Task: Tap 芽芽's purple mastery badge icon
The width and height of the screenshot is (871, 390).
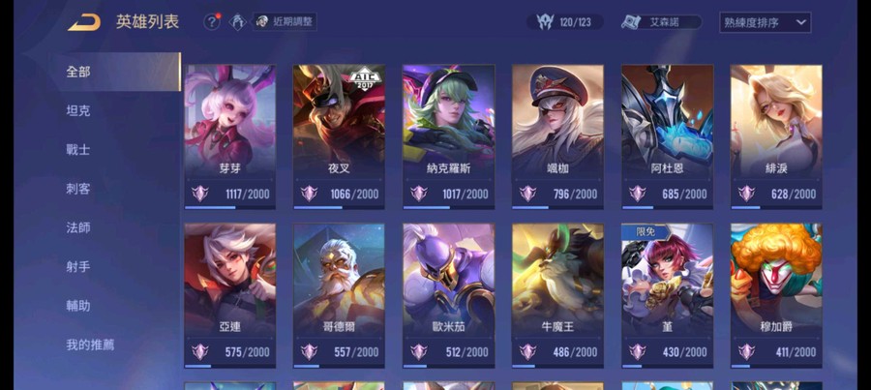Action: [200, 194]
